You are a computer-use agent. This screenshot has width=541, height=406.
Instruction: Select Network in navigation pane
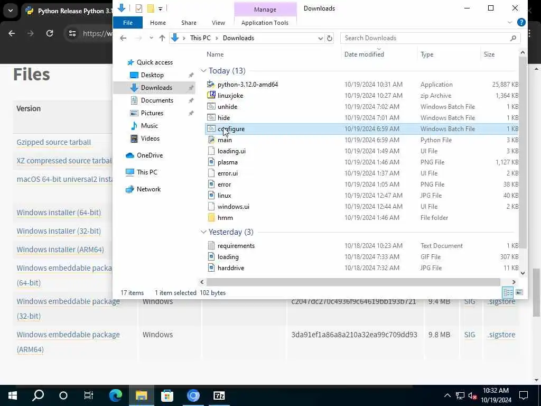148,189
